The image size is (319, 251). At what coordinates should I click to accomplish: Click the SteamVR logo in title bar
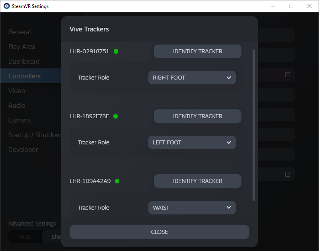point(6,6)
